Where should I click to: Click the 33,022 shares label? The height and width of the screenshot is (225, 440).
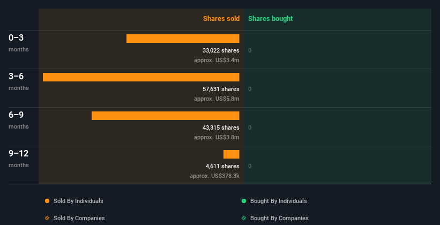[x=217, y=50]
